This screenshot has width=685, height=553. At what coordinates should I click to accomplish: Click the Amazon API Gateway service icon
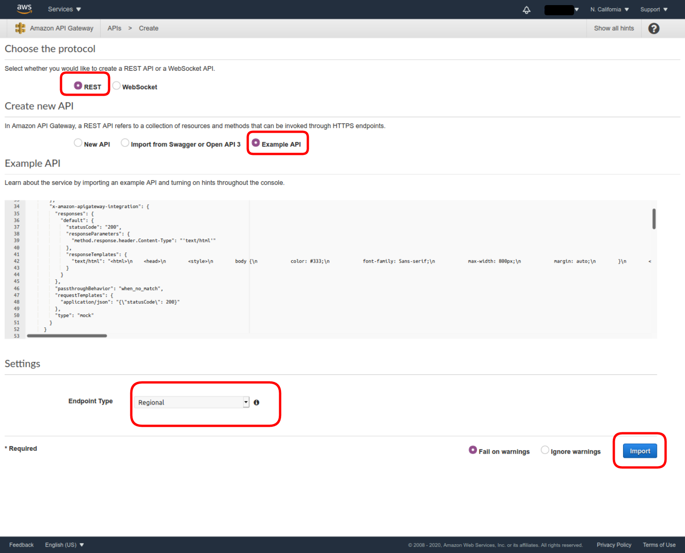(x=20, y=28)
